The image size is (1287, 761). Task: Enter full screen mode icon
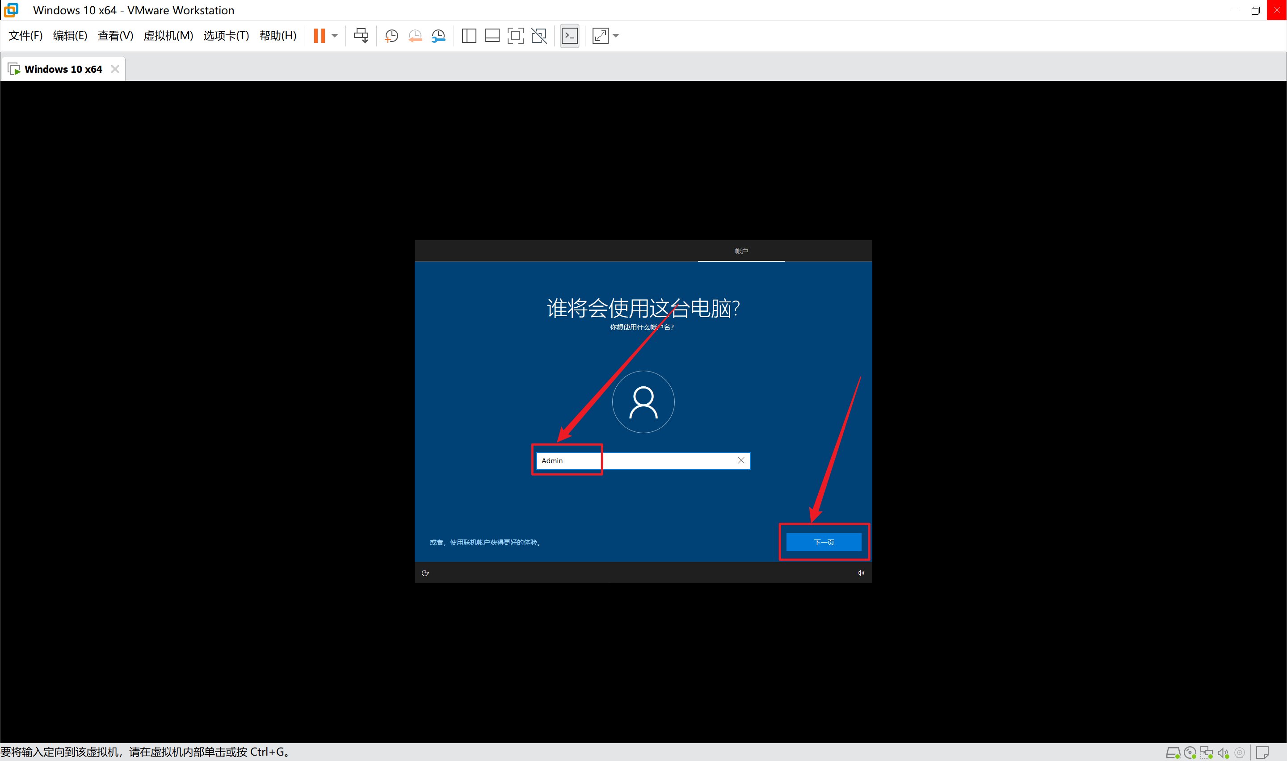click(x=515, y=35)
